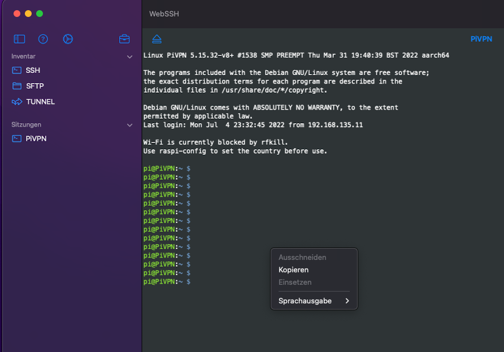This screenshot has width=504, height=352.
Task: Collapse the Inventar section chevron
Action: click(129, 57)
